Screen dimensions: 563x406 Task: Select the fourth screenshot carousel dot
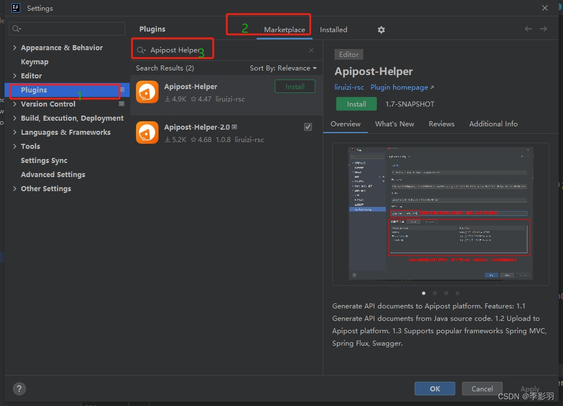pos(458,293)
